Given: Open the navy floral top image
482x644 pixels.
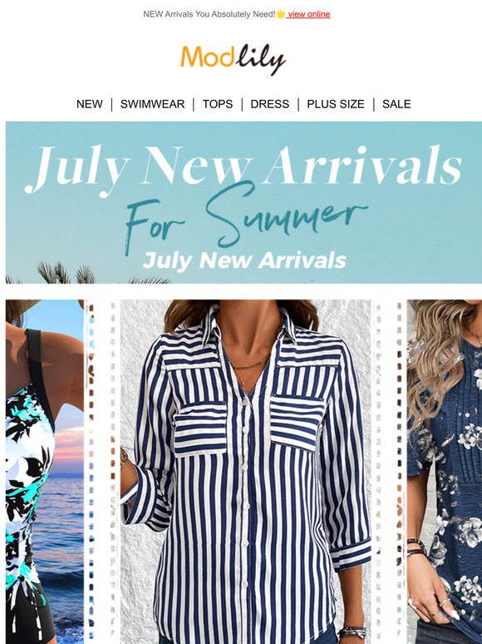Looking at the screenshot, I should [x=445, y=472].
